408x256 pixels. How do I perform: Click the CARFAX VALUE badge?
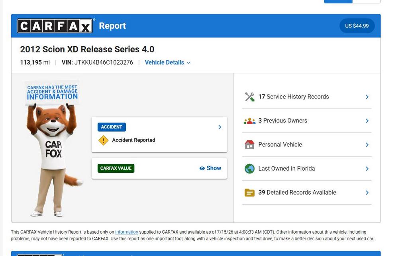coord(116,168)
